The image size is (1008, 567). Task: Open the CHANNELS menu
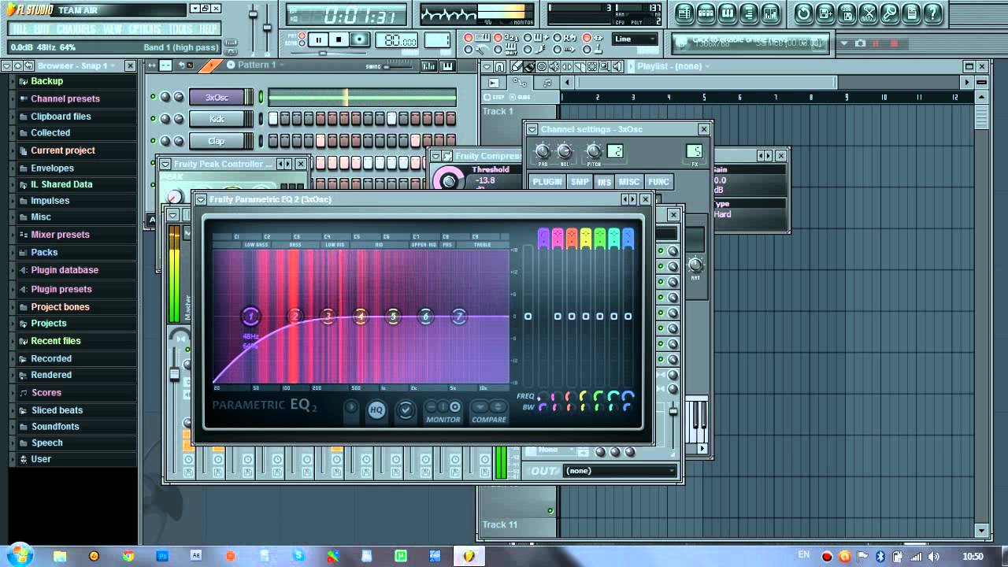[x=76, y=29]
